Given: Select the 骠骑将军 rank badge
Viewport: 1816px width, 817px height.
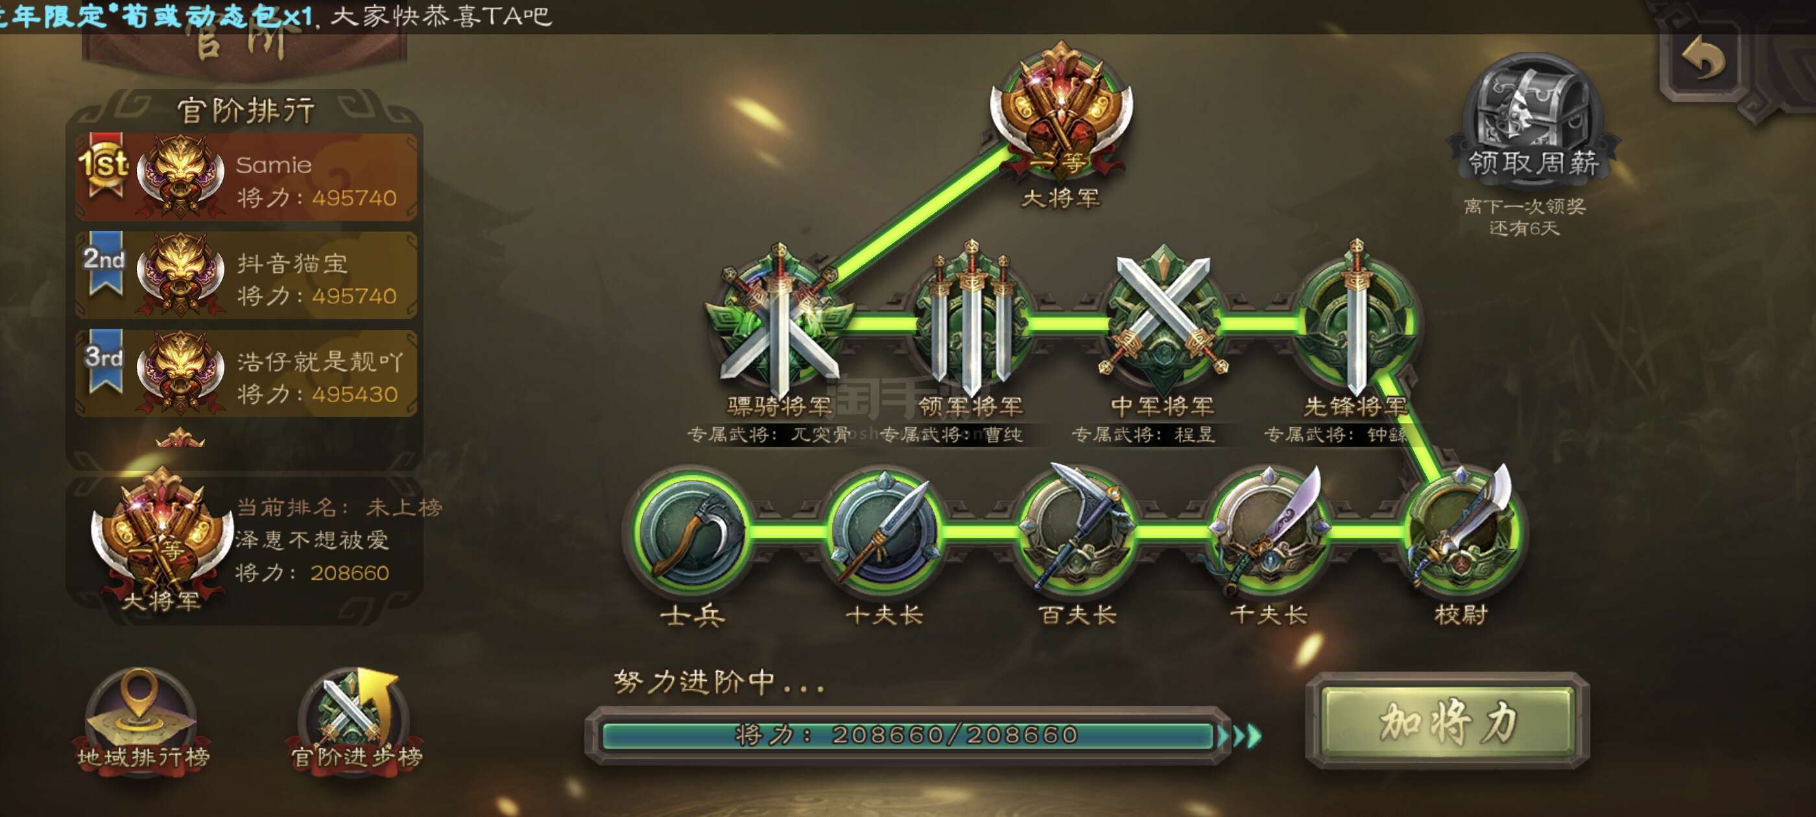Looking at the screenshot, I should click(x=779, y=323).
